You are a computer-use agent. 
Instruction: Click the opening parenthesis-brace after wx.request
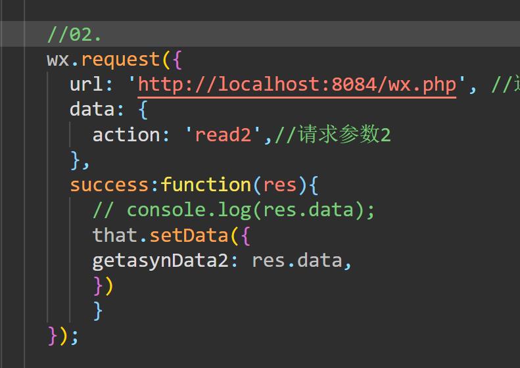[x=171, y=59]
